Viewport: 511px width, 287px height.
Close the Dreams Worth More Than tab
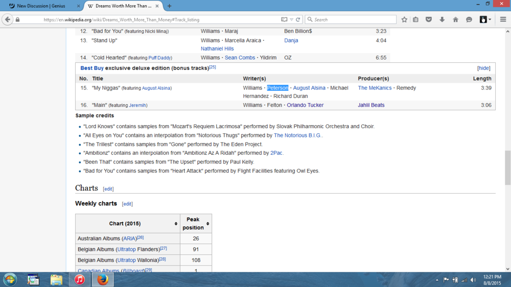157,6
